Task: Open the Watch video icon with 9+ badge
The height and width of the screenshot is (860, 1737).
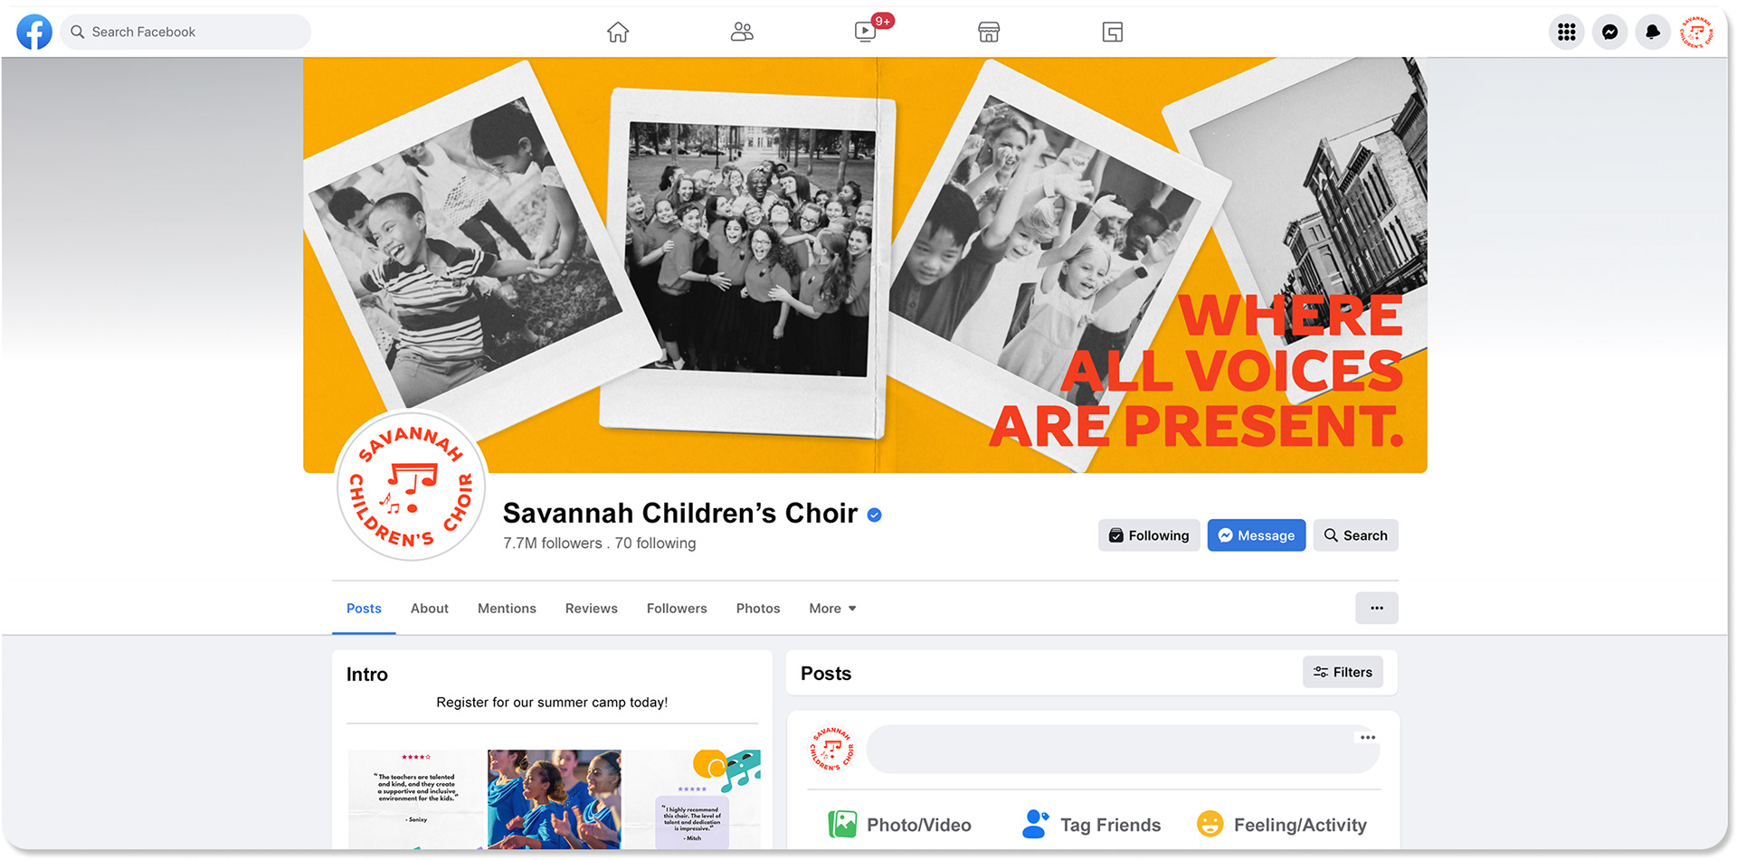Action: (x=866, y=33)
